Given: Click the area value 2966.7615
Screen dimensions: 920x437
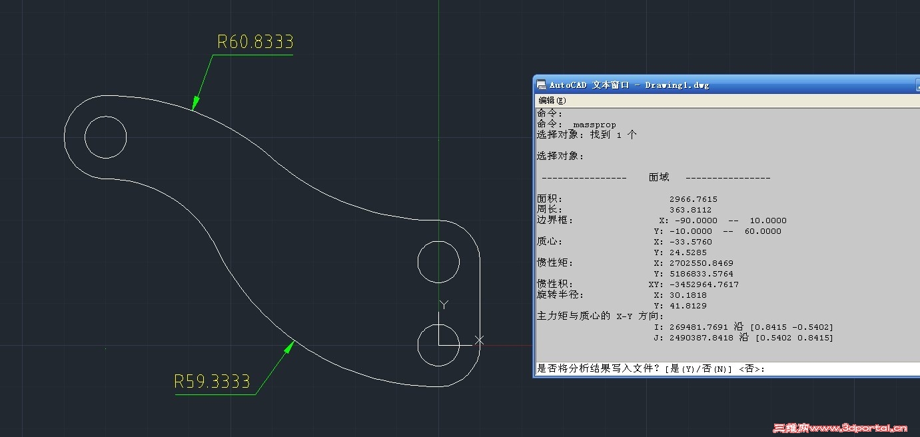Looking at the screenshot, I should coord(693,199).
